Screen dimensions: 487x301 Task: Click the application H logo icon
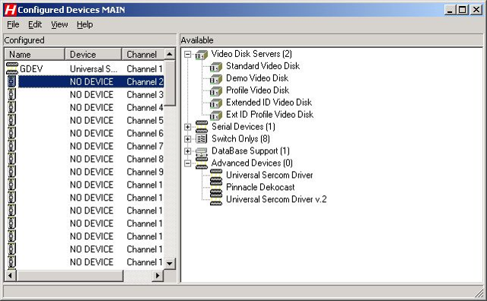coord(10,10)
